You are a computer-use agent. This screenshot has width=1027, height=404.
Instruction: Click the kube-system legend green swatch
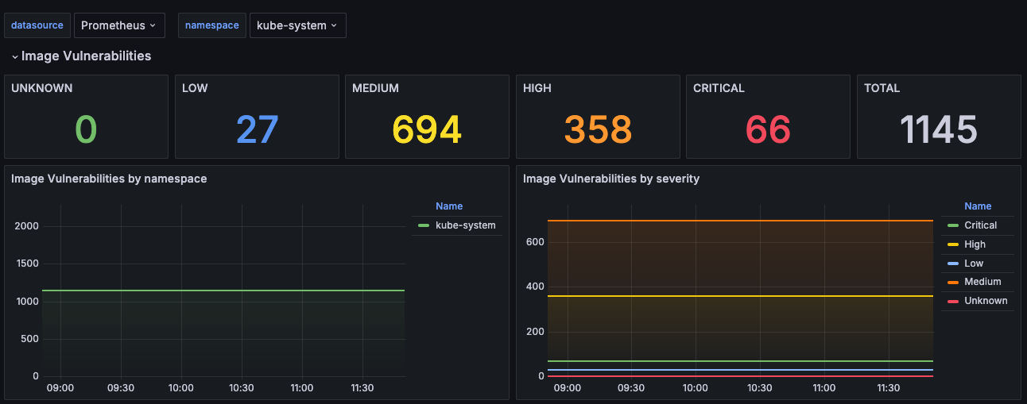tap(424, 225)
